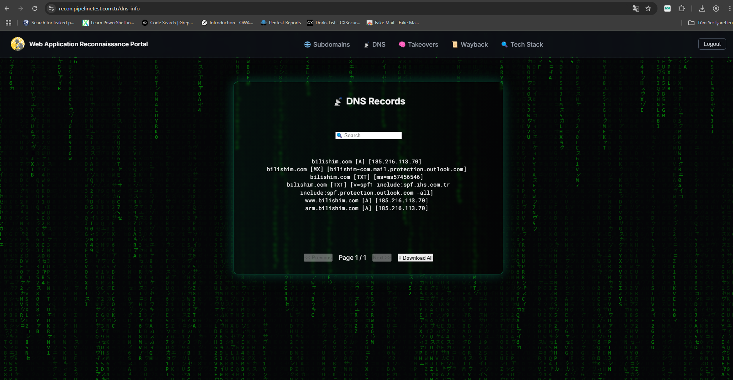The height and width of the screenshot is (380, 733).
Task: Open the DNS nav item
Action: (375, 44)
